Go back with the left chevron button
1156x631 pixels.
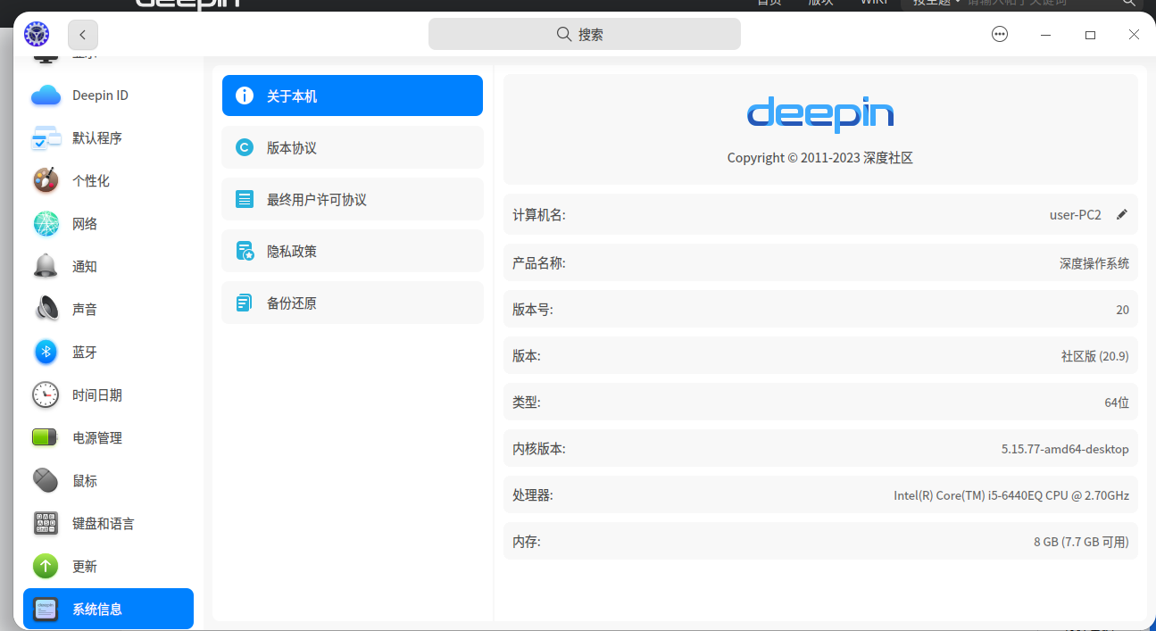tap(83, 35)
